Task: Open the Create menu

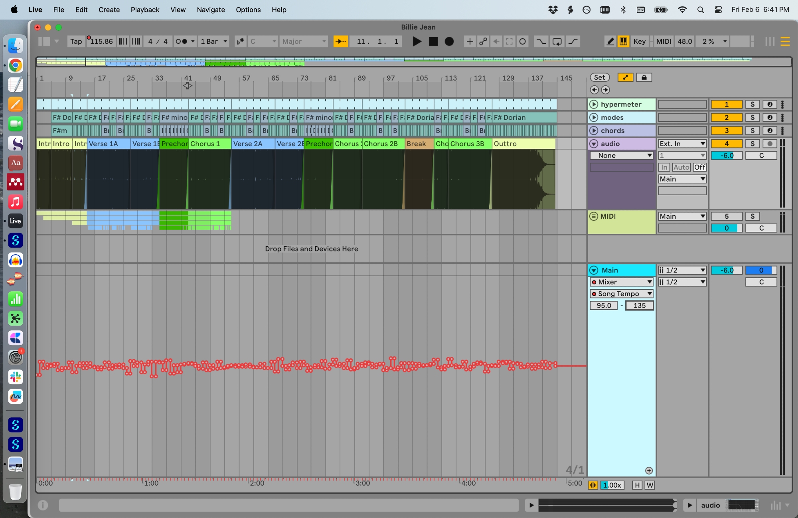Action: (109, 10)
